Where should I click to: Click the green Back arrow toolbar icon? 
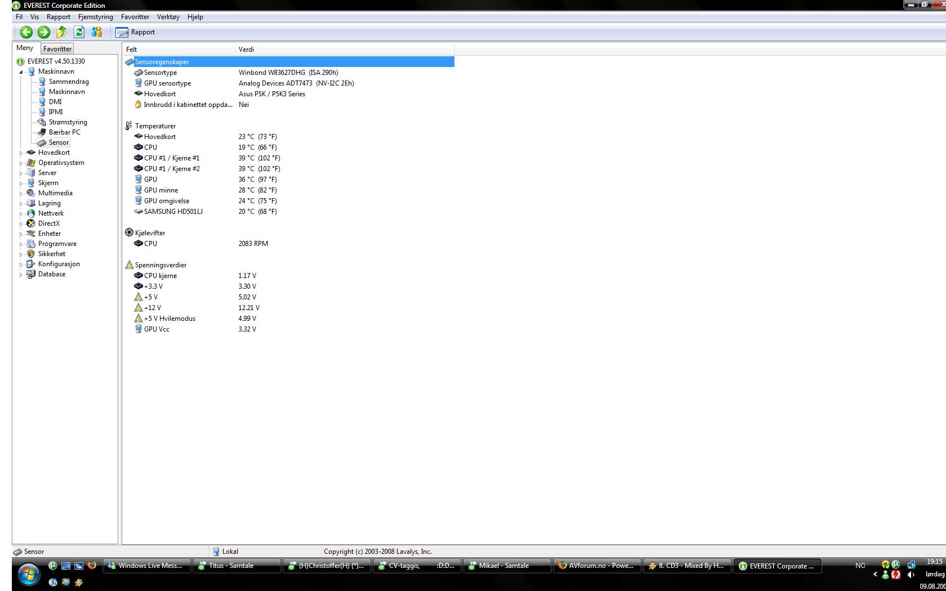click(x=26, y=32)
